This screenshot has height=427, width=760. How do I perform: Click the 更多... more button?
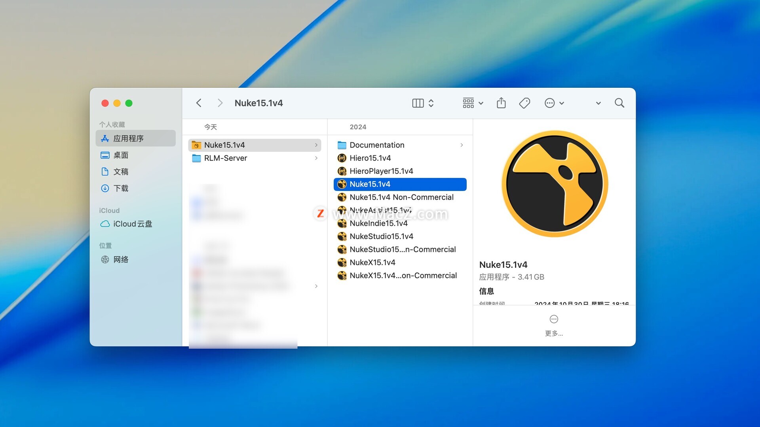554,326
